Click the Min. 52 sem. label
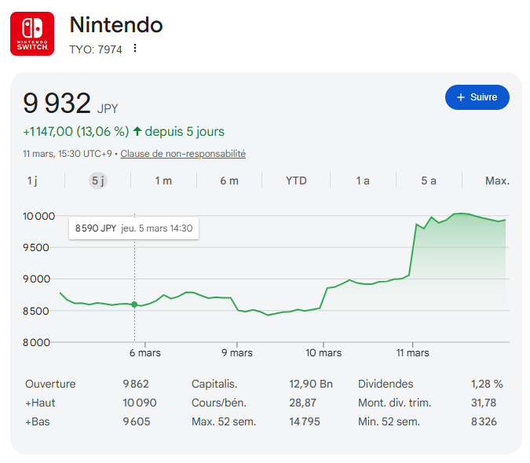 [389, 421]
